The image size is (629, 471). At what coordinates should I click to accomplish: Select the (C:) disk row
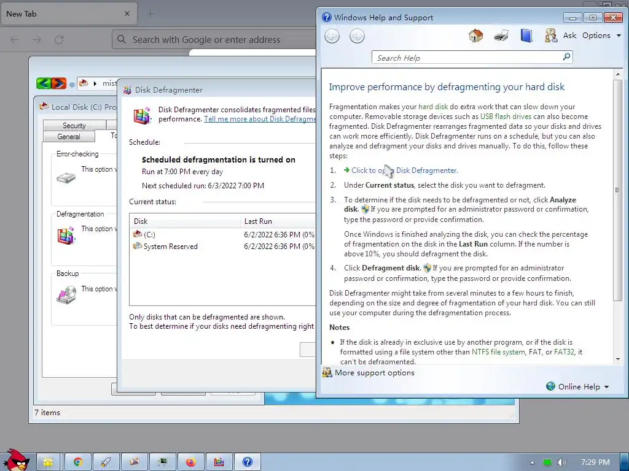tap(224, 235)
